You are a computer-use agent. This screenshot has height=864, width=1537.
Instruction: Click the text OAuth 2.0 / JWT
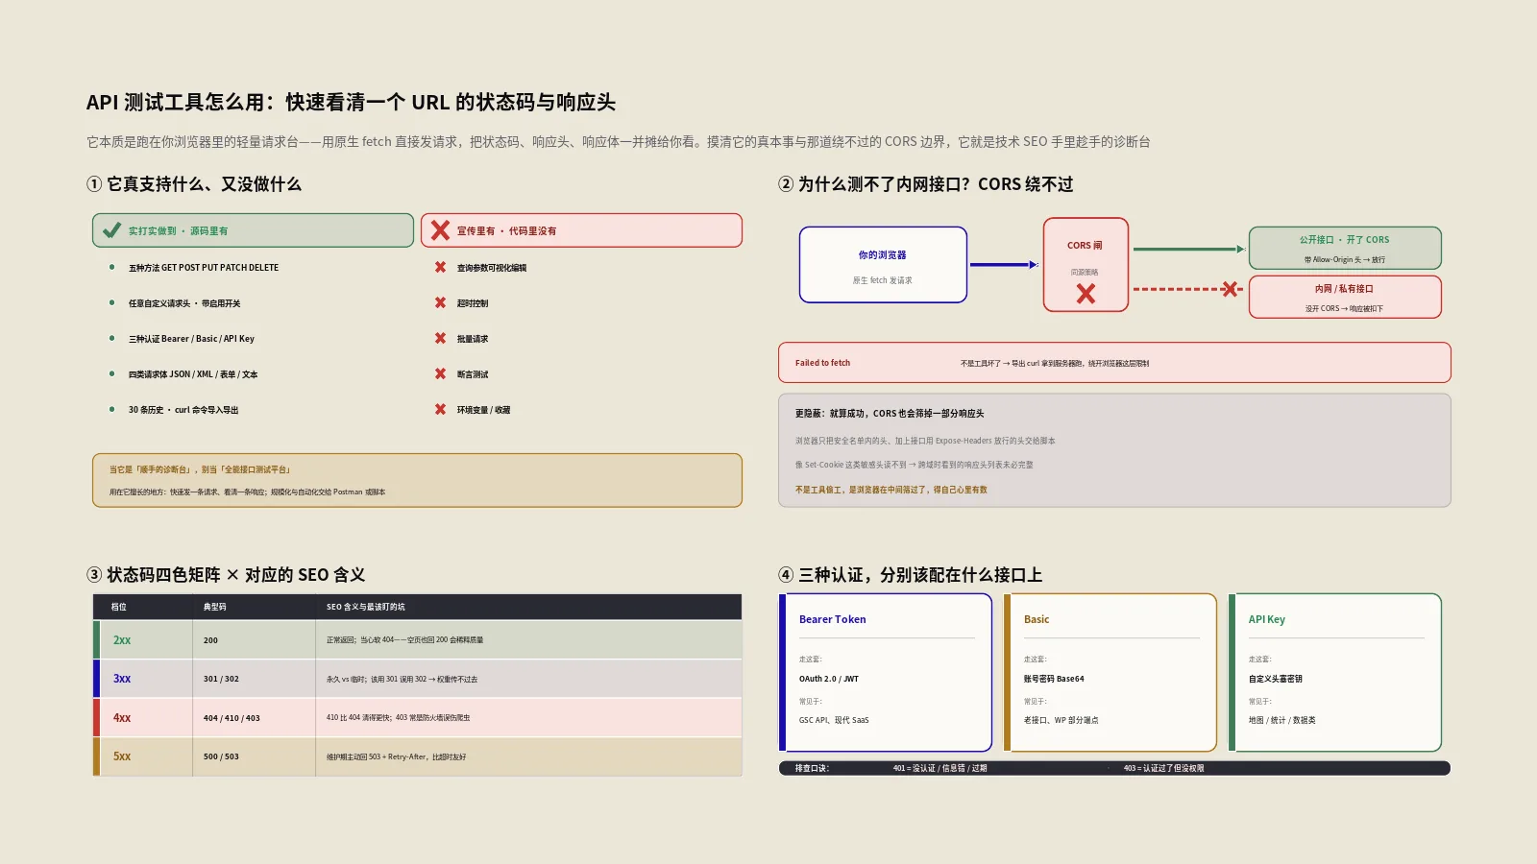(x=829, y=679)
